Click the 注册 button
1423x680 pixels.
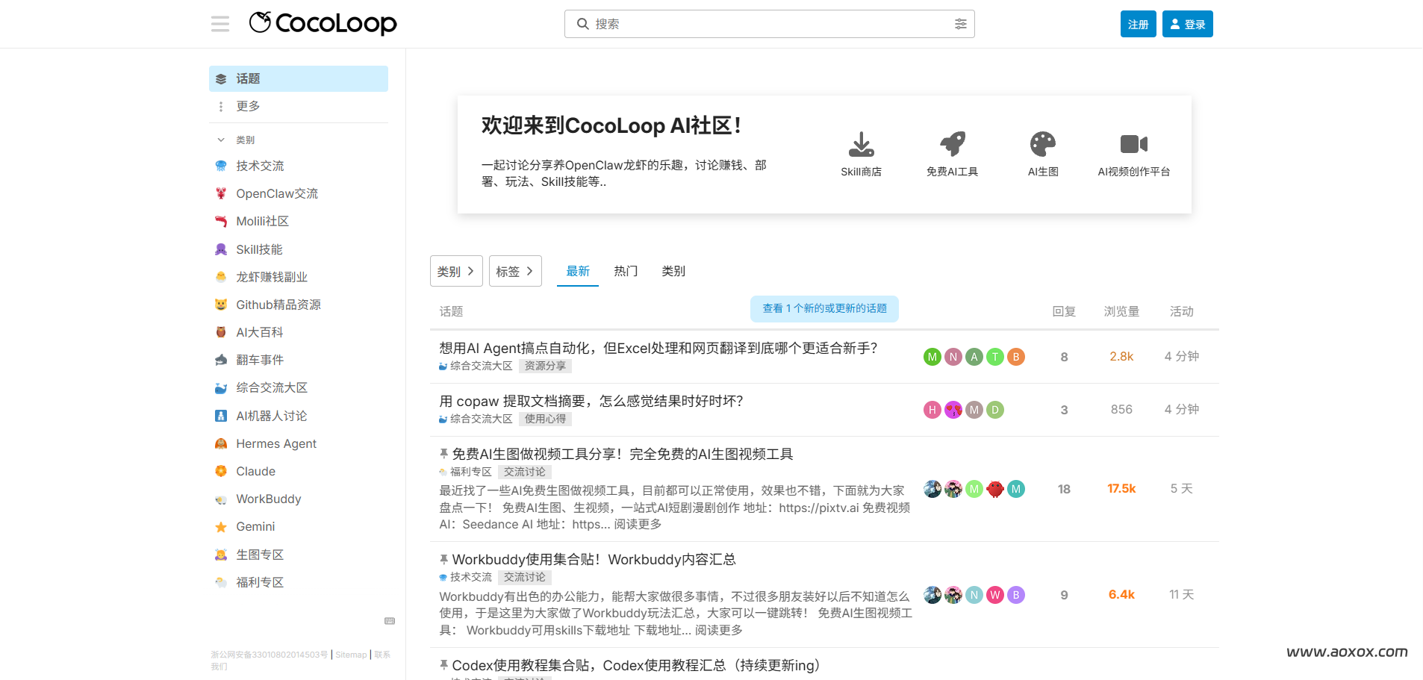point(1138,24)
